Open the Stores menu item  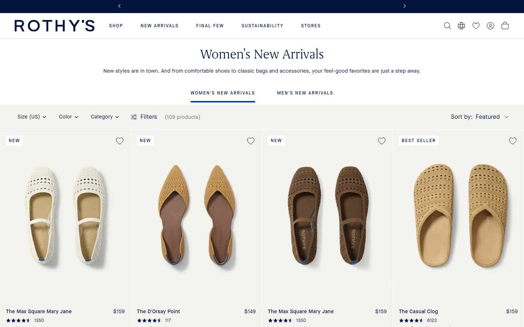click(x=311, y=26)
